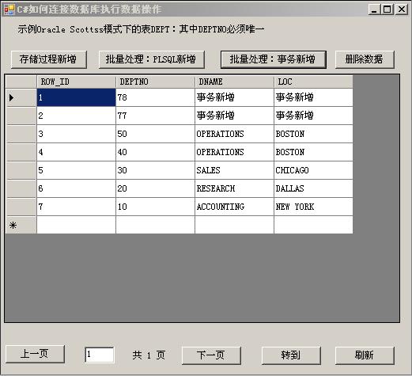Image resolution: width=412 pixels, height=376 pixels.
Task: Go to next page with 下一页
Action: [x=211, y=355]
